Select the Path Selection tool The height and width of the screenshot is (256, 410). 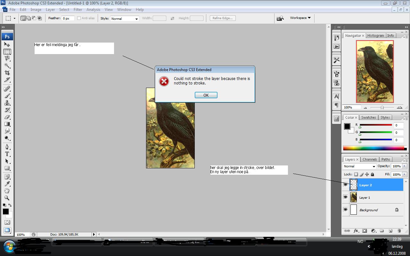(x=7, y=161)
